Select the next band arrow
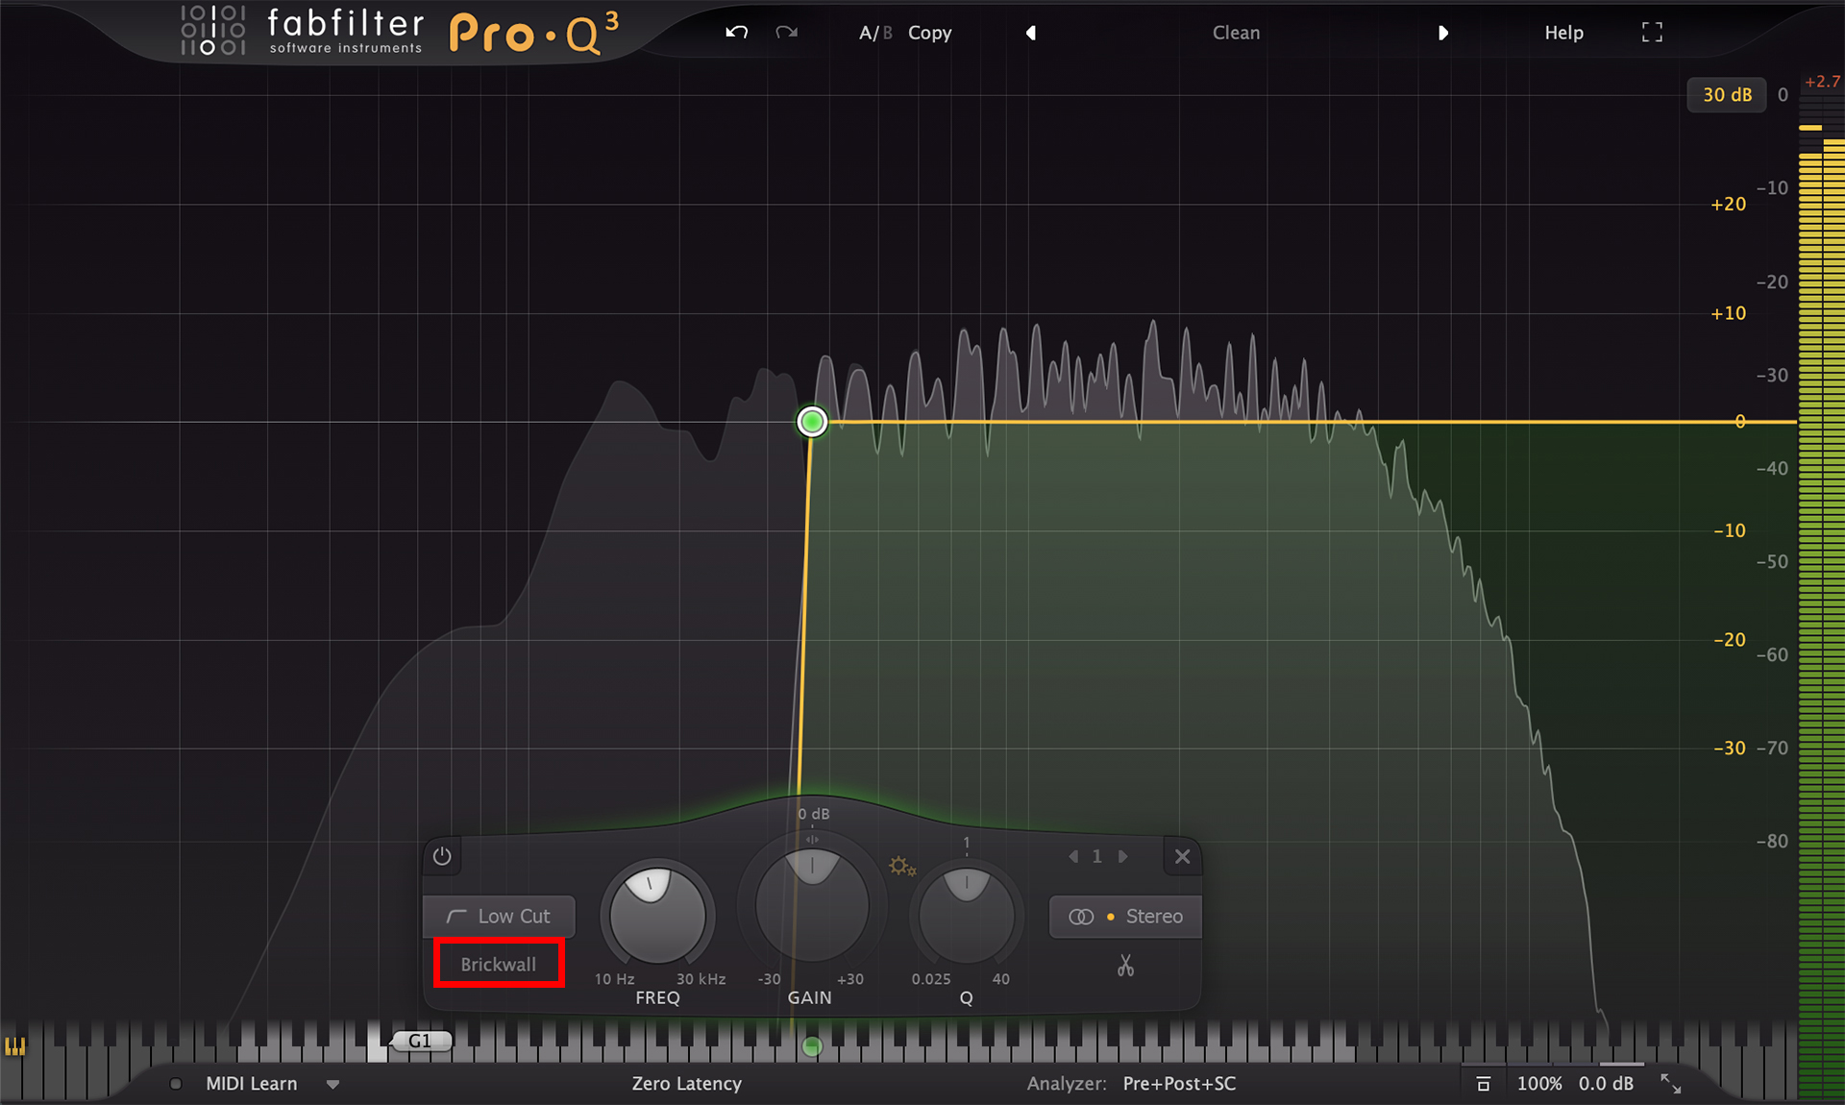1845x1105 pixels. 1121,856
